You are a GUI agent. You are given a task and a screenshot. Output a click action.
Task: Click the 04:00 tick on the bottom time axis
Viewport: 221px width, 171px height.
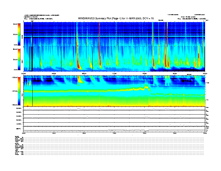pyautogui.click(x=54, y=133)
